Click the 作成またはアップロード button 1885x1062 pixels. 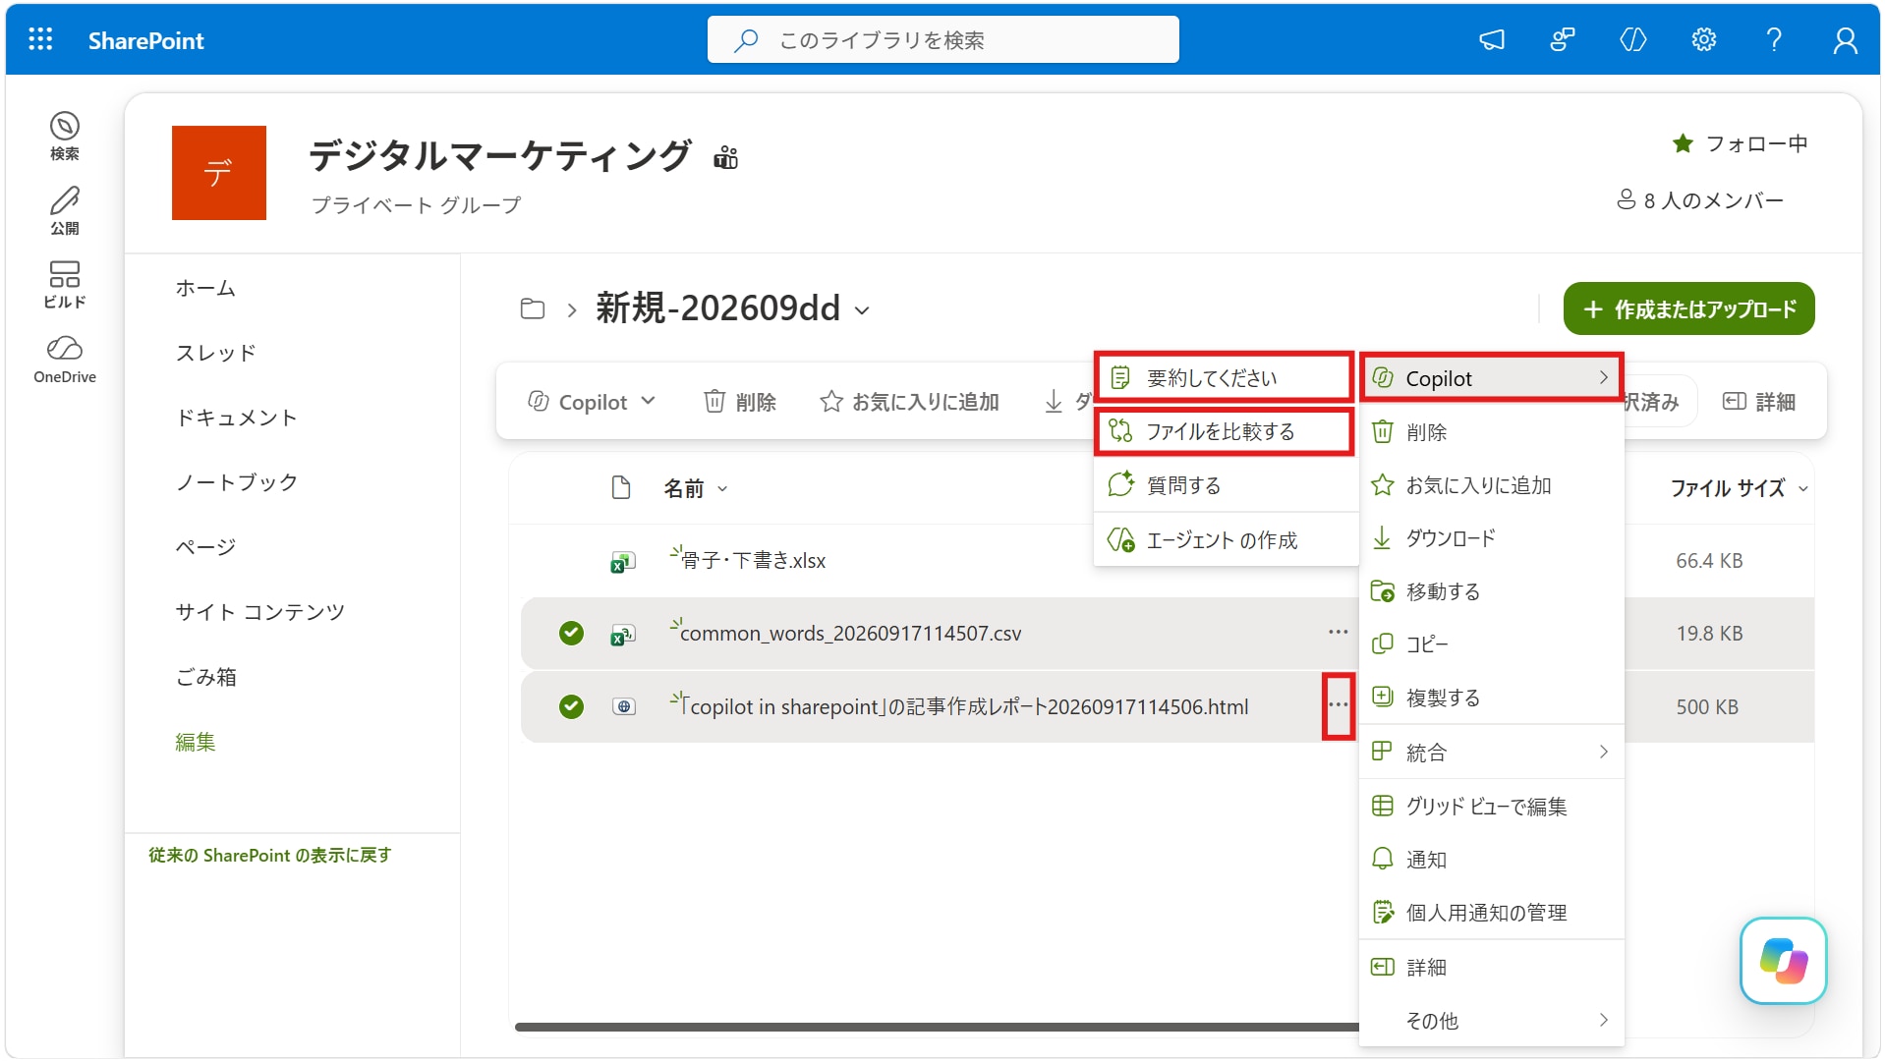pos(1688,309)
